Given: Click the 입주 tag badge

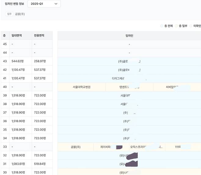Looking at the screenshot, I should tap(9, 14).
